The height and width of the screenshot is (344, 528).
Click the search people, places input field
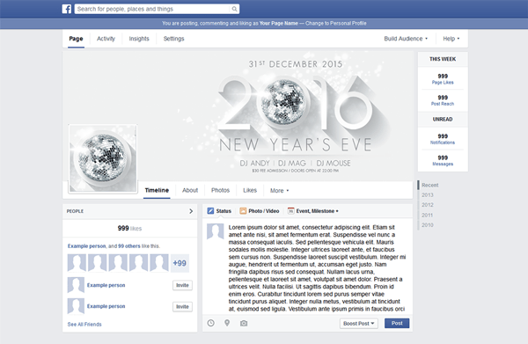(x=153, y=9)
